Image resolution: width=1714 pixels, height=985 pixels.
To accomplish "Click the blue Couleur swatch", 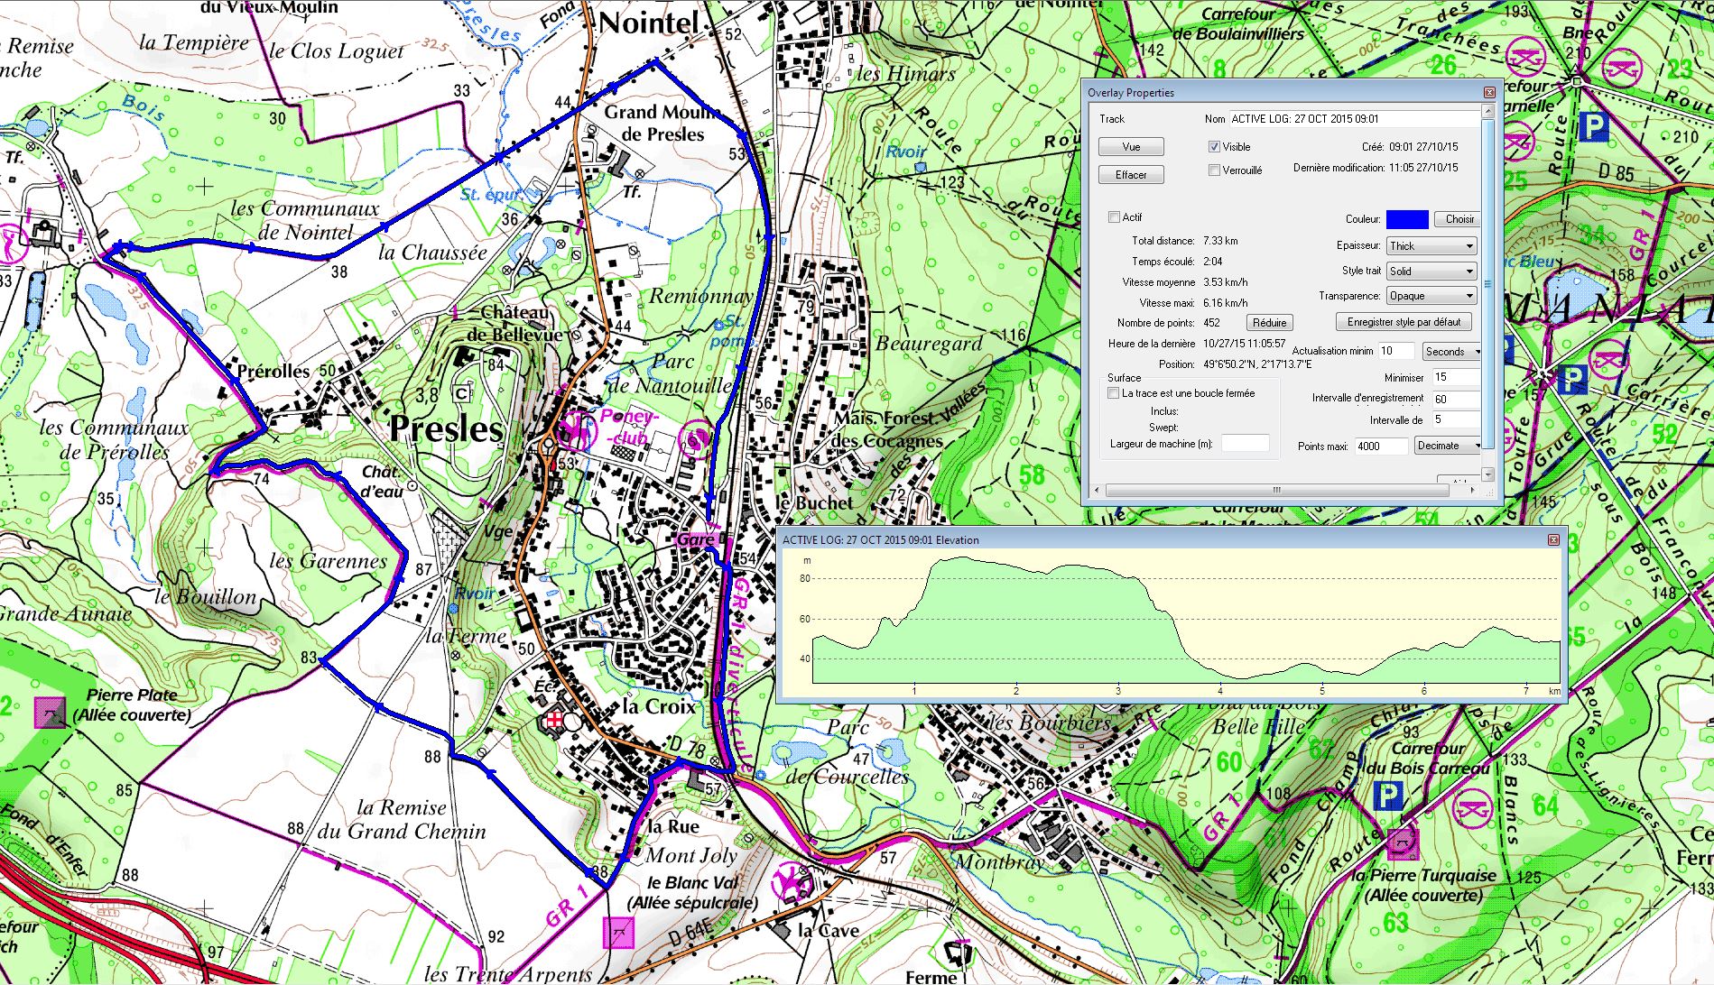I will click(1407, 219).
